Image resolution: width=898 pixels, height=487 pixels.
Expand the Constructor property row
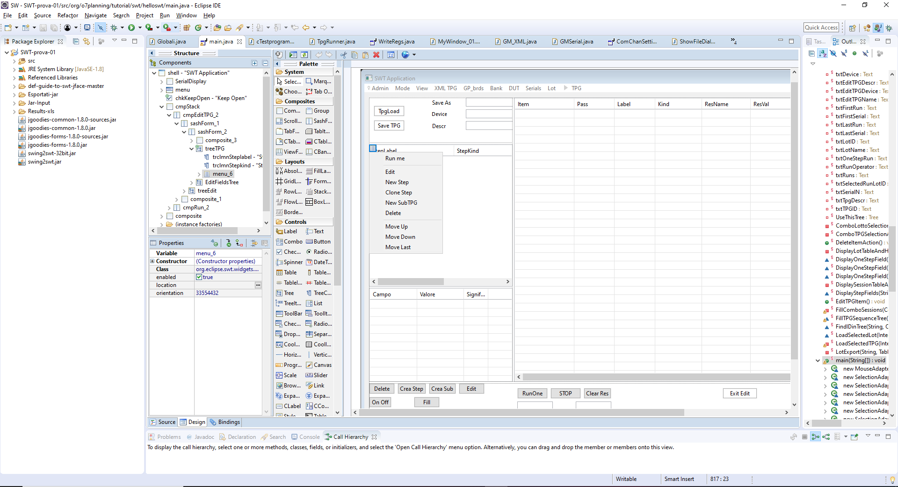(152, 261)
